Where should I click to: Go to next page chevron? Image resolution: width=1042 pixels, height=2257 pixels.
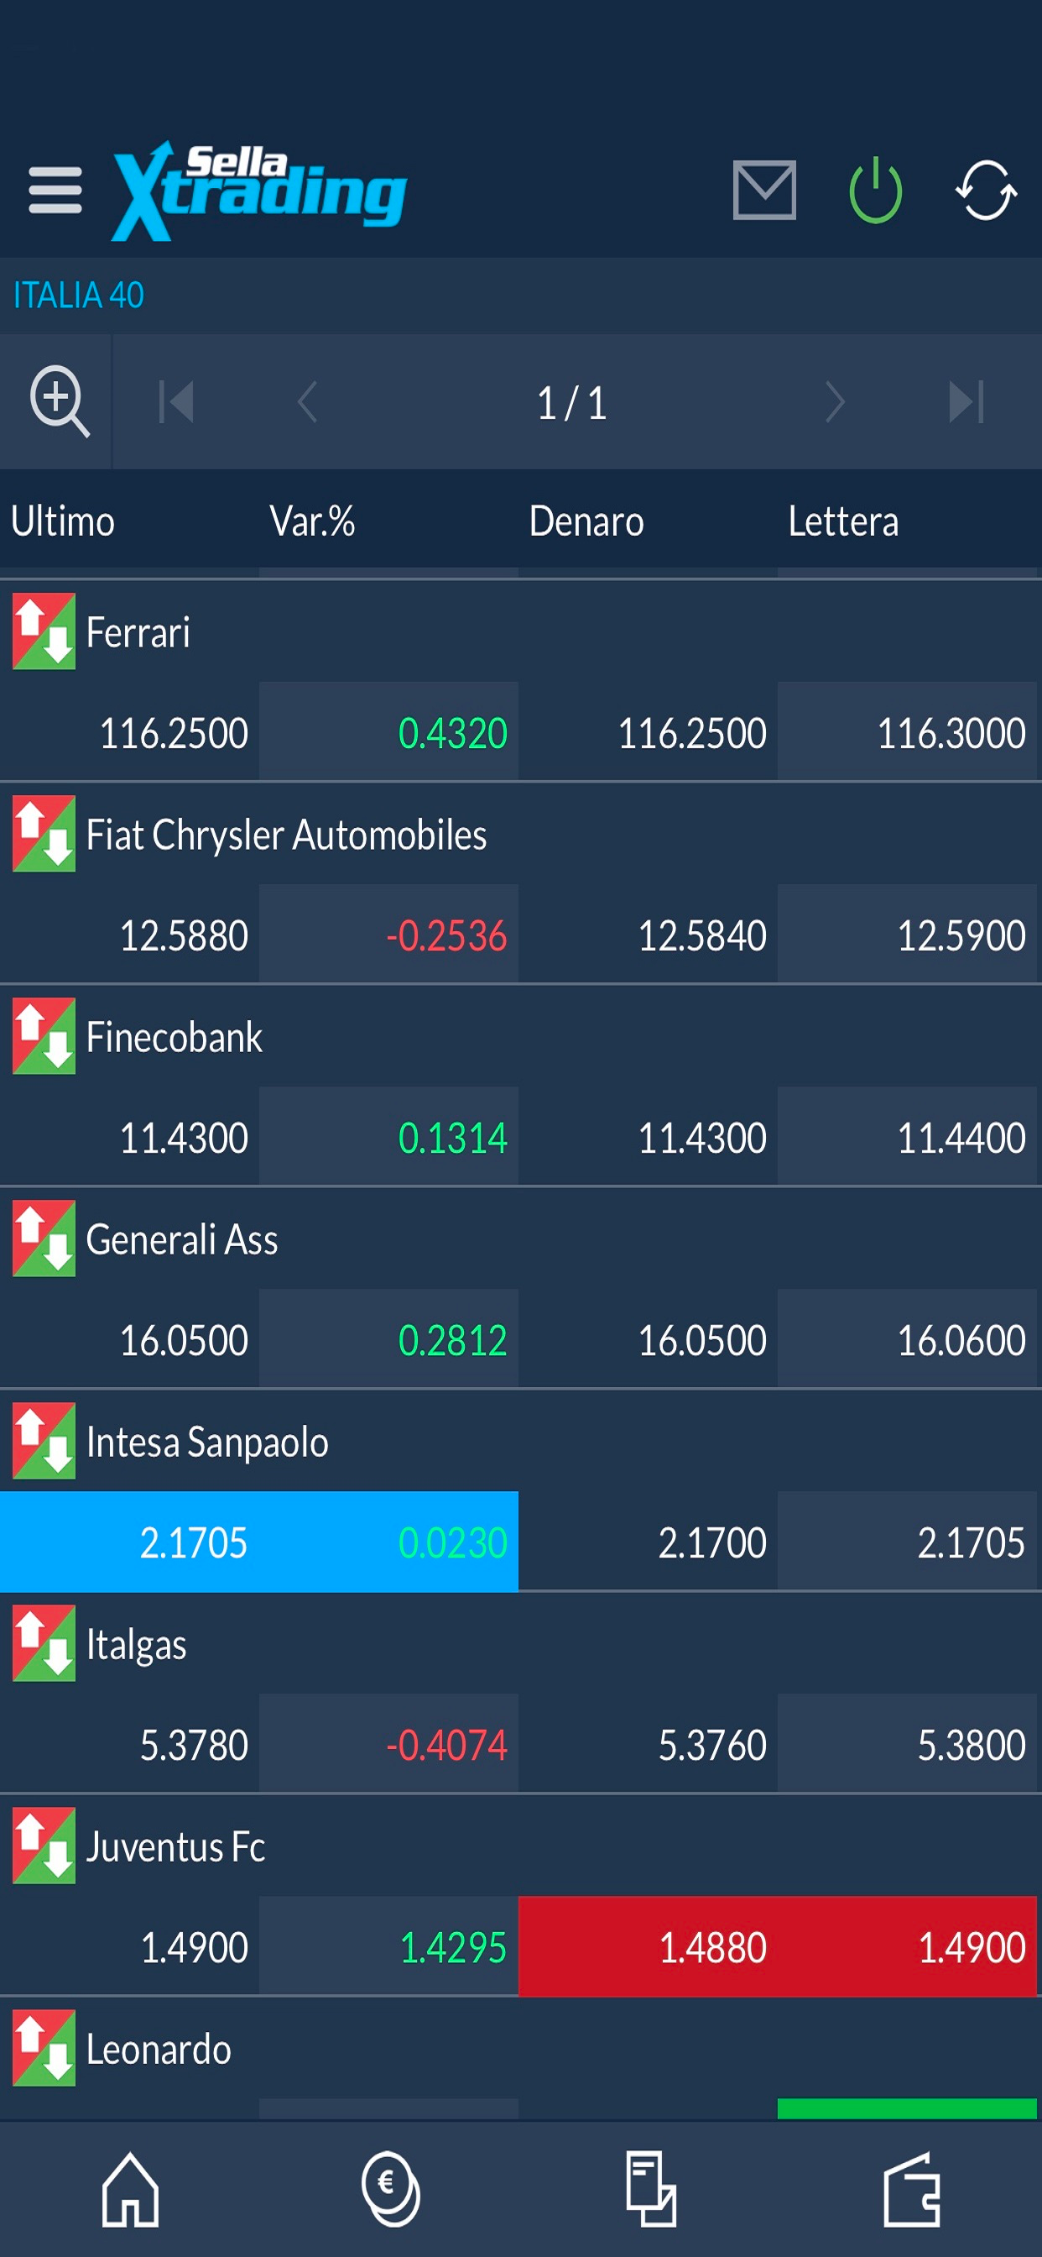(835, 402)
